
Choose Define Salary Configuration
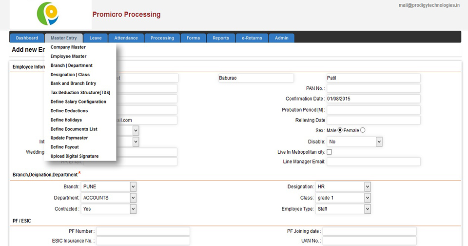point(78,102)
